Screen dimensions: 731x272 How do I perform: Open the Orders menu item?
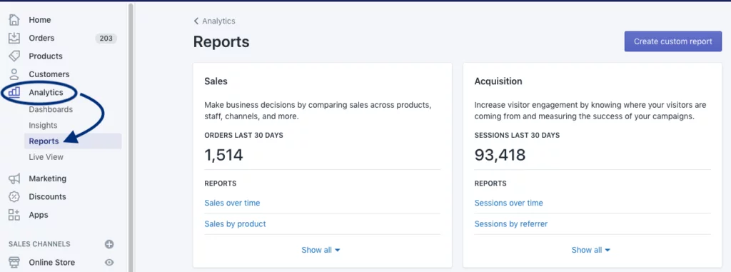pyautogui.click(x=41, y=38)
